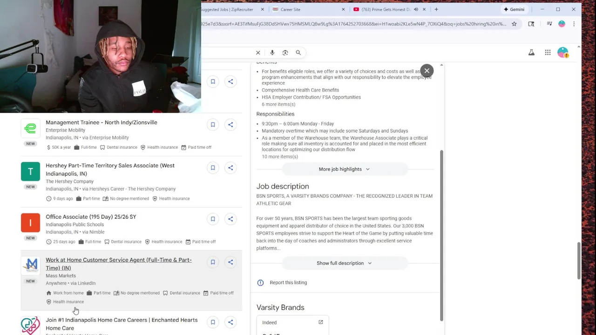Share the Management Trainee job
The height and width of the screenshot is (335, 596).
click(230, 125)
